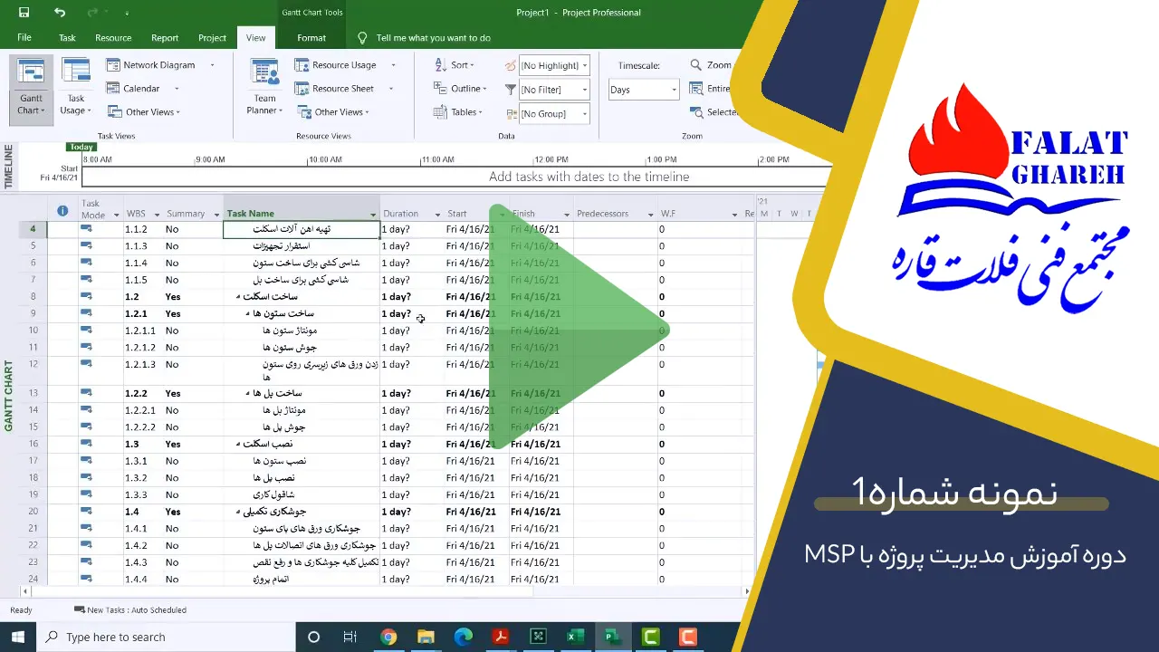Click the info indicator column header icon
This screenshot has height=652, width=1159.
62,210
